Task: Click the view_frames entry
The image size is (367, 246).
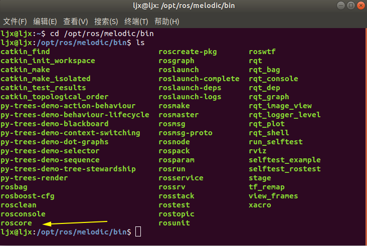Action: click(273, 196)
